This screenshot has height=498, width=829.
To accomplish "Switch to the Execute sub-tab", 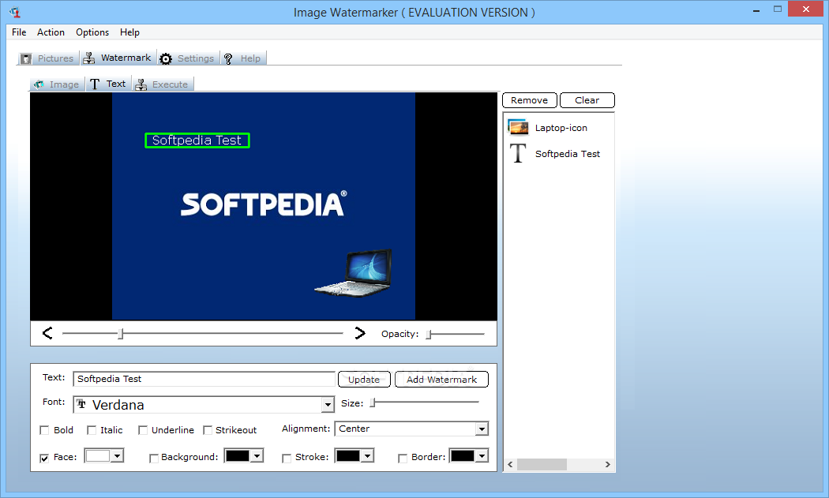I will pos(163,84).
